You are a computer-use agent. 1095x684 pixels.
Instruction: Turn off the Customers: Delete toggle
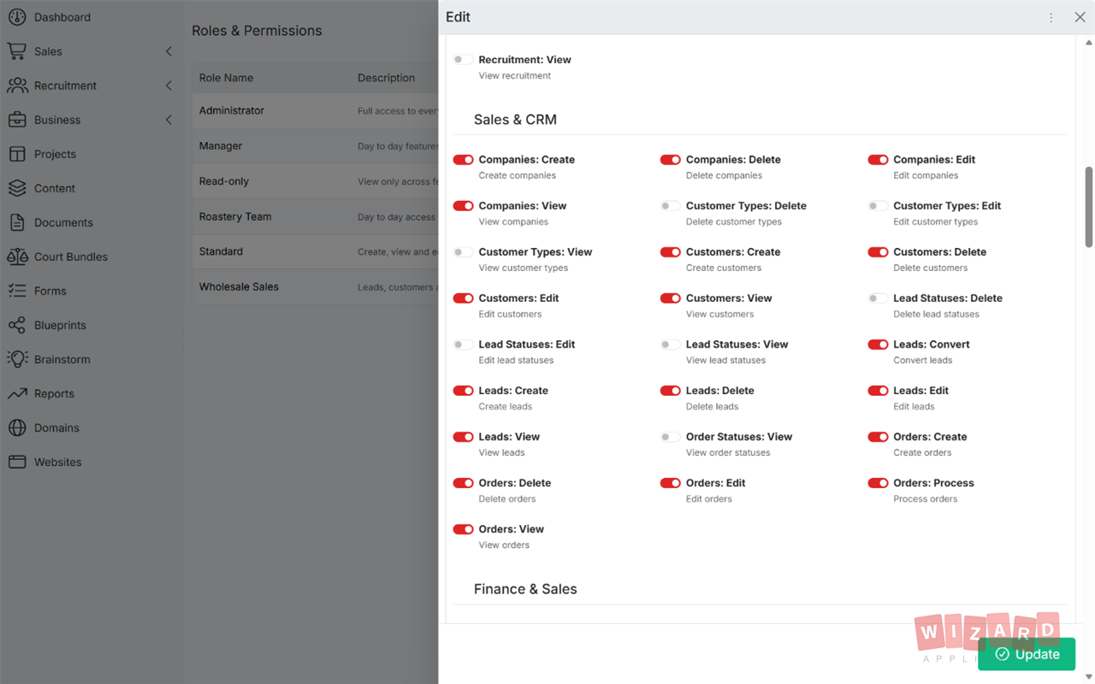878,252
